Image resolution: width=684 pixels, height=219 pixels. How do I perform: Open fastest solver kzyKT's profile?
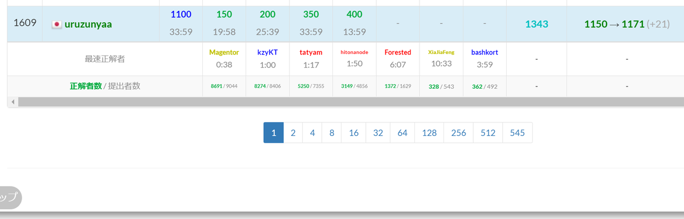tap(267, 52)
